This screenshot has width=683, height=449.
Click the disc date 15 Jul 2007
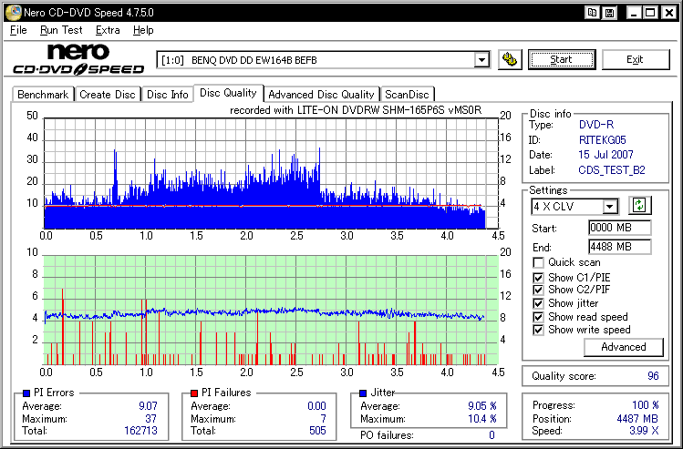[605, 155]
